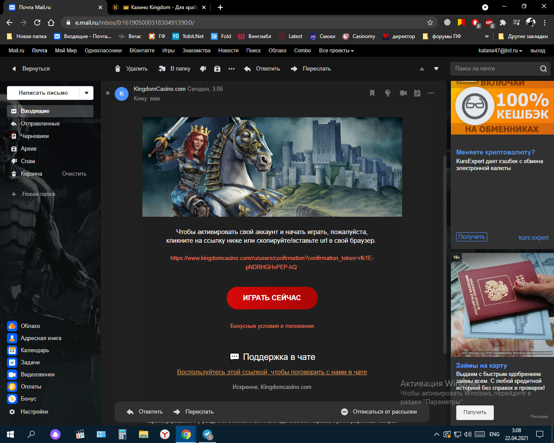Open the three-dot menu in the email header
The width and height of the screenshot is (554, 443).
[431, 93]
